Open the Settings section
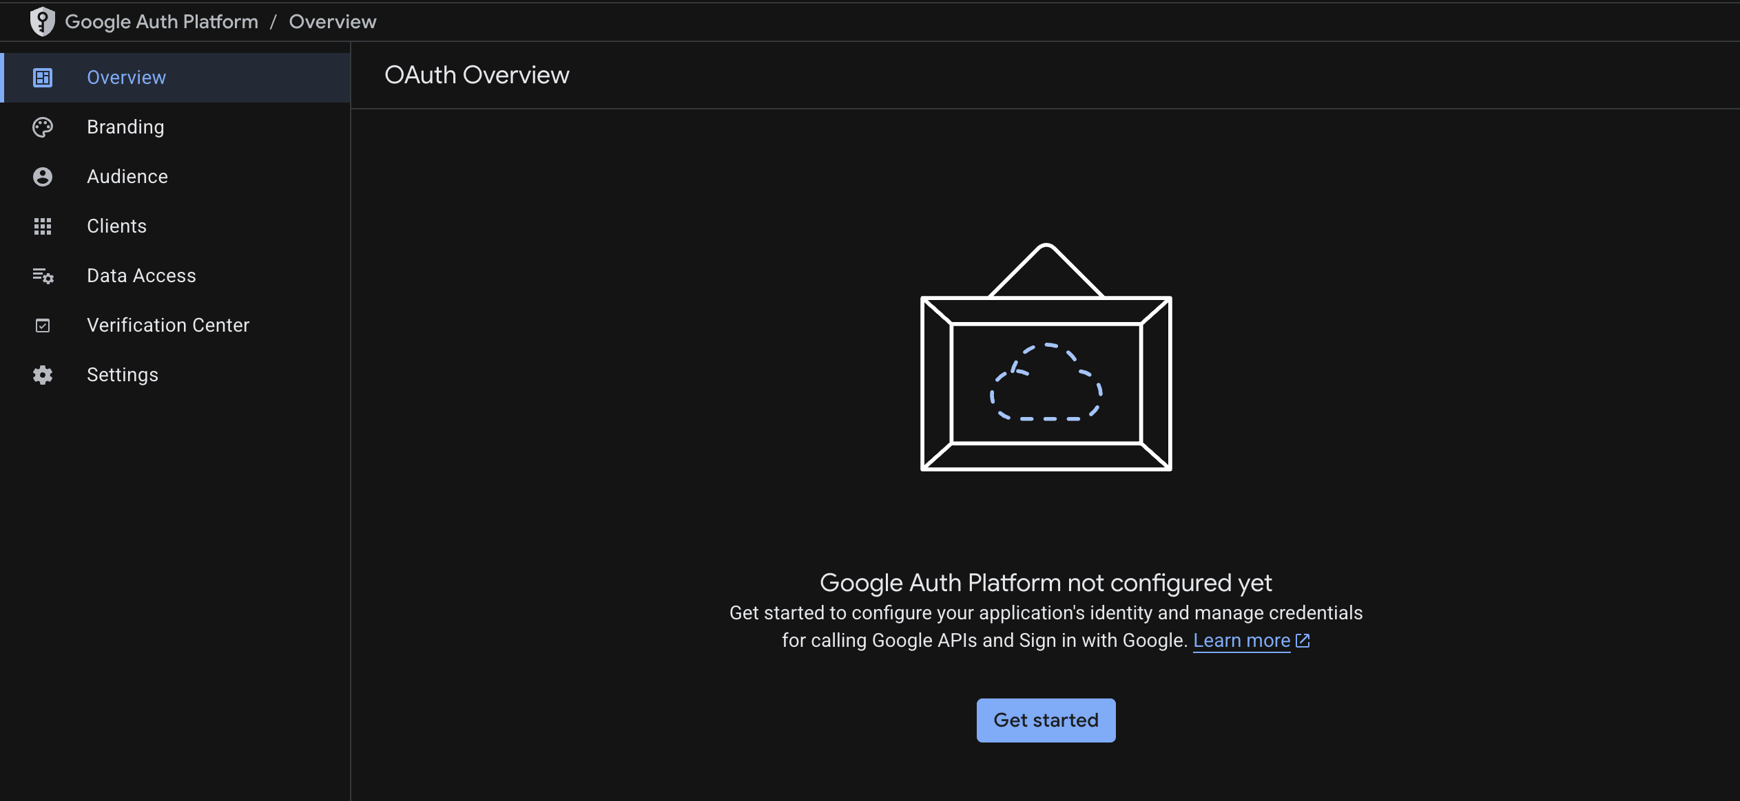1740x801 pixels. click(123, 374)
